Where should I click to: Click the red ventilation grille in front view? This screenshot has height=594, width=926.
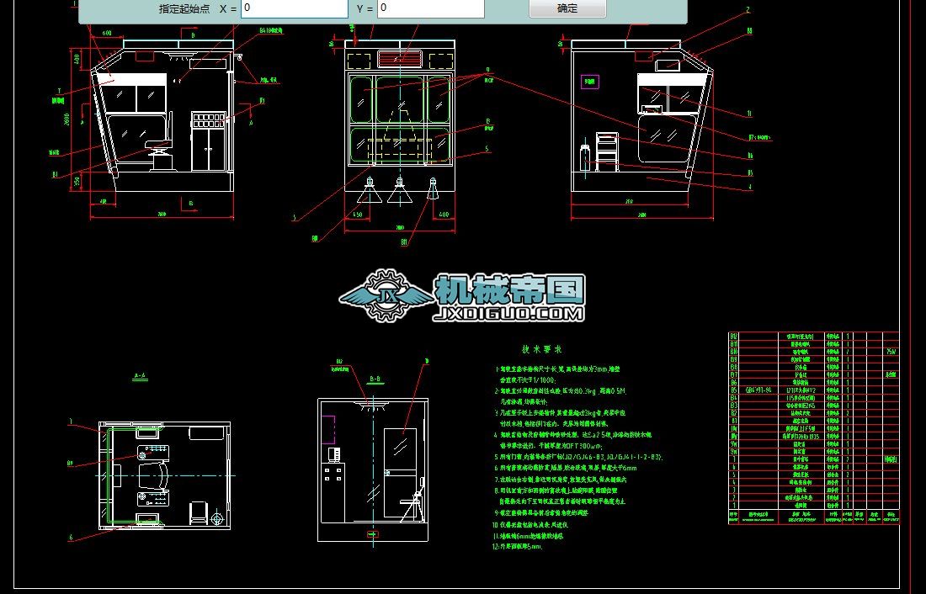point(400,58)
